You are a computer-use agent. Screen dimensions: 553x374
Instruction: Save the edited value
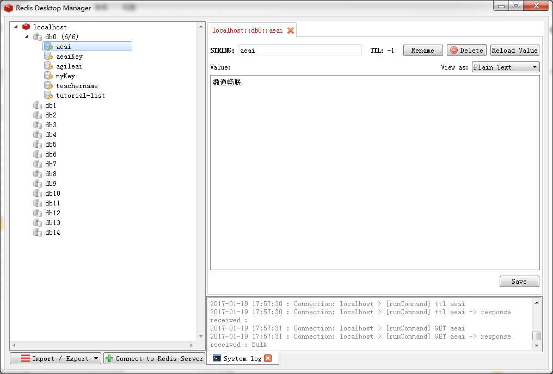(x=519, y=282)
